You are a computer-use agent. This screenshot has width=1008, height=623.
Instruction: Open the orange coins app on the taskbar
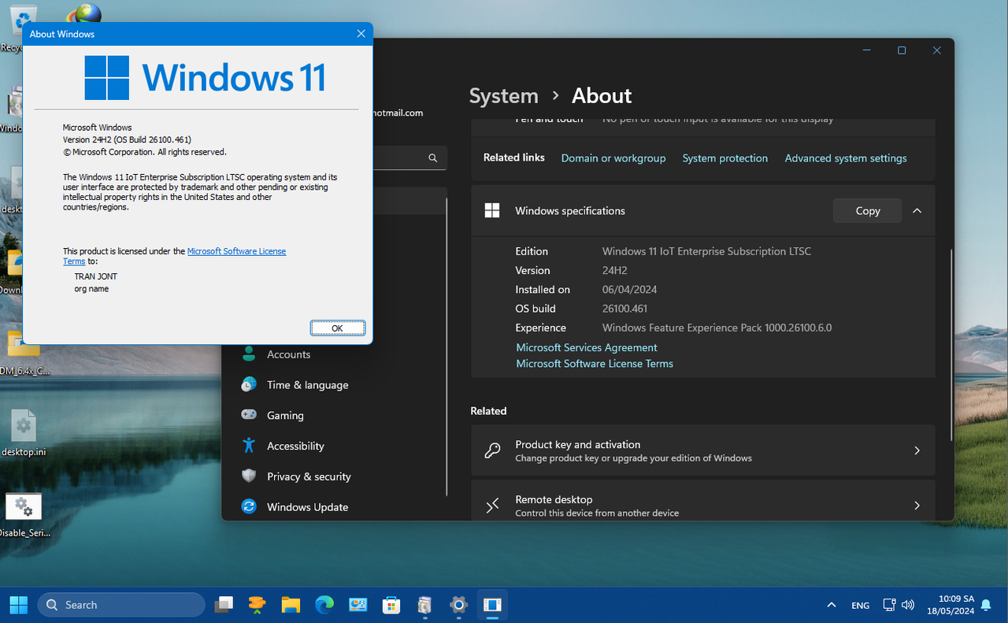258,605
